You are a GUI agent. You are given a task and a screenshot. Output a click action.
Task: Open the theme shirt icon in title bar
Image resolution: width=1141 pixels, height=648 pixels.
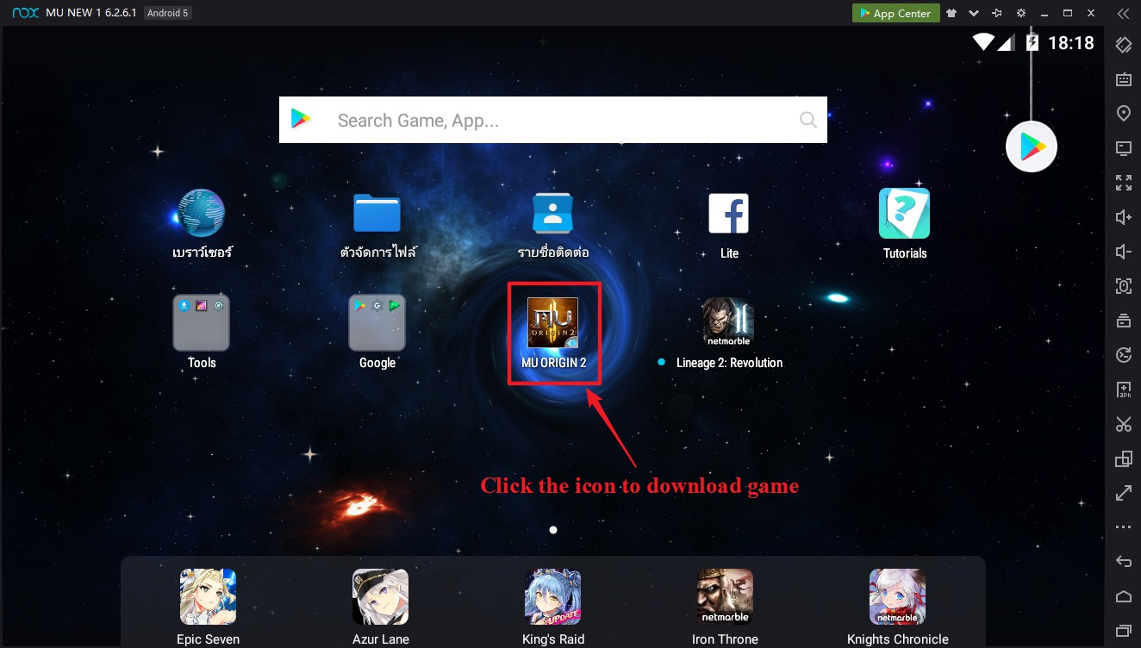point(951,13)
